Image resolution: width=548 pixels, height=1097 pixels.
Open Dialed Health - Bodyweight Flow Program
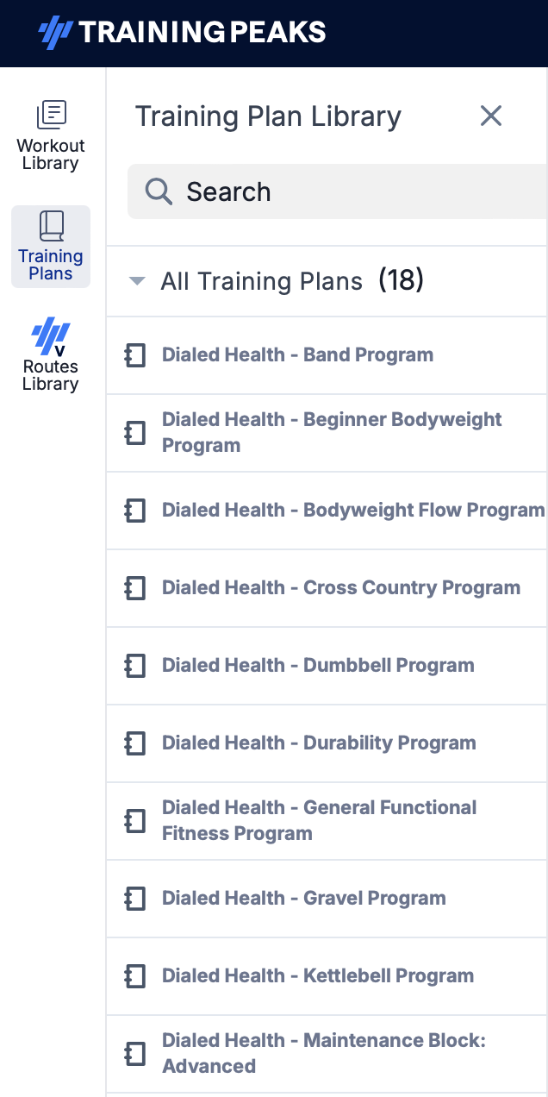[x=353, y=510]
